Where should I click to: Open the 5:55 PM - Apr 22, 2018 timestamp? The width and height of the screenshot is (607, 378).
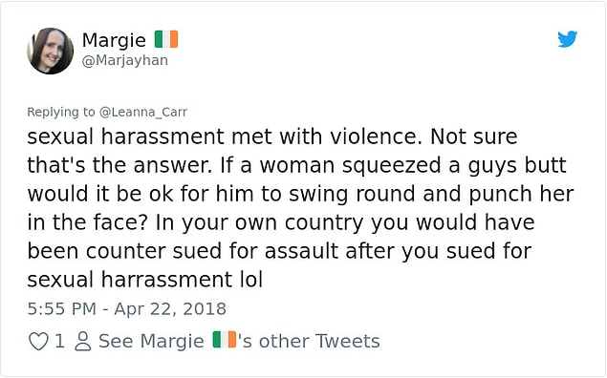pyautogui.click(x=126, y=309)
